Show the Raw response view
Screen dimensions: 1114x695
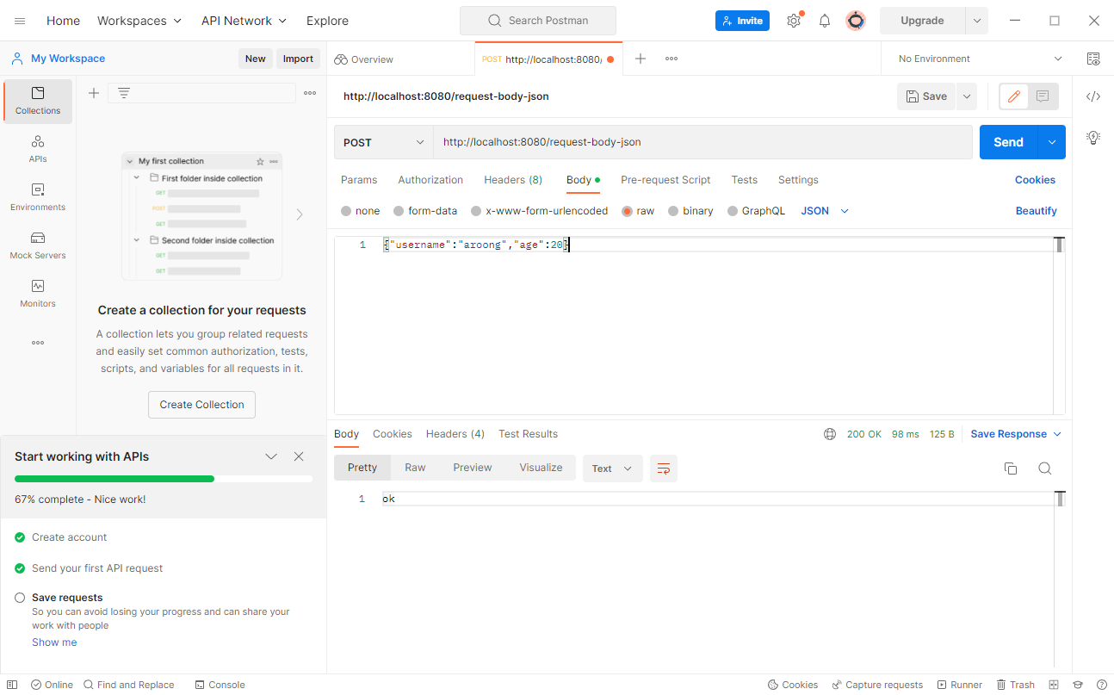415,468
